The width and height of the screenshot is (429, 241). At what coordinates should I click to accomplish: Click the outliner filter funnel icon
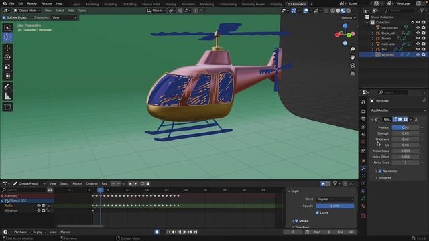pos(422,11)
